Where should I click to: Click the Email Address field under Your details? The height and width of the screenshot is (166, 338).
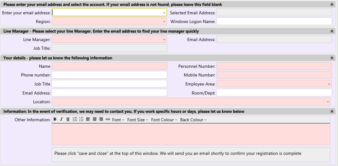[109, 93]
